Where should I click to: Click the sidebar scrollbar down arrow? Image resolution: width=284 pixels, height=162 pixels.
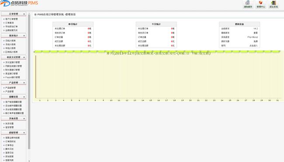point(29,161)
